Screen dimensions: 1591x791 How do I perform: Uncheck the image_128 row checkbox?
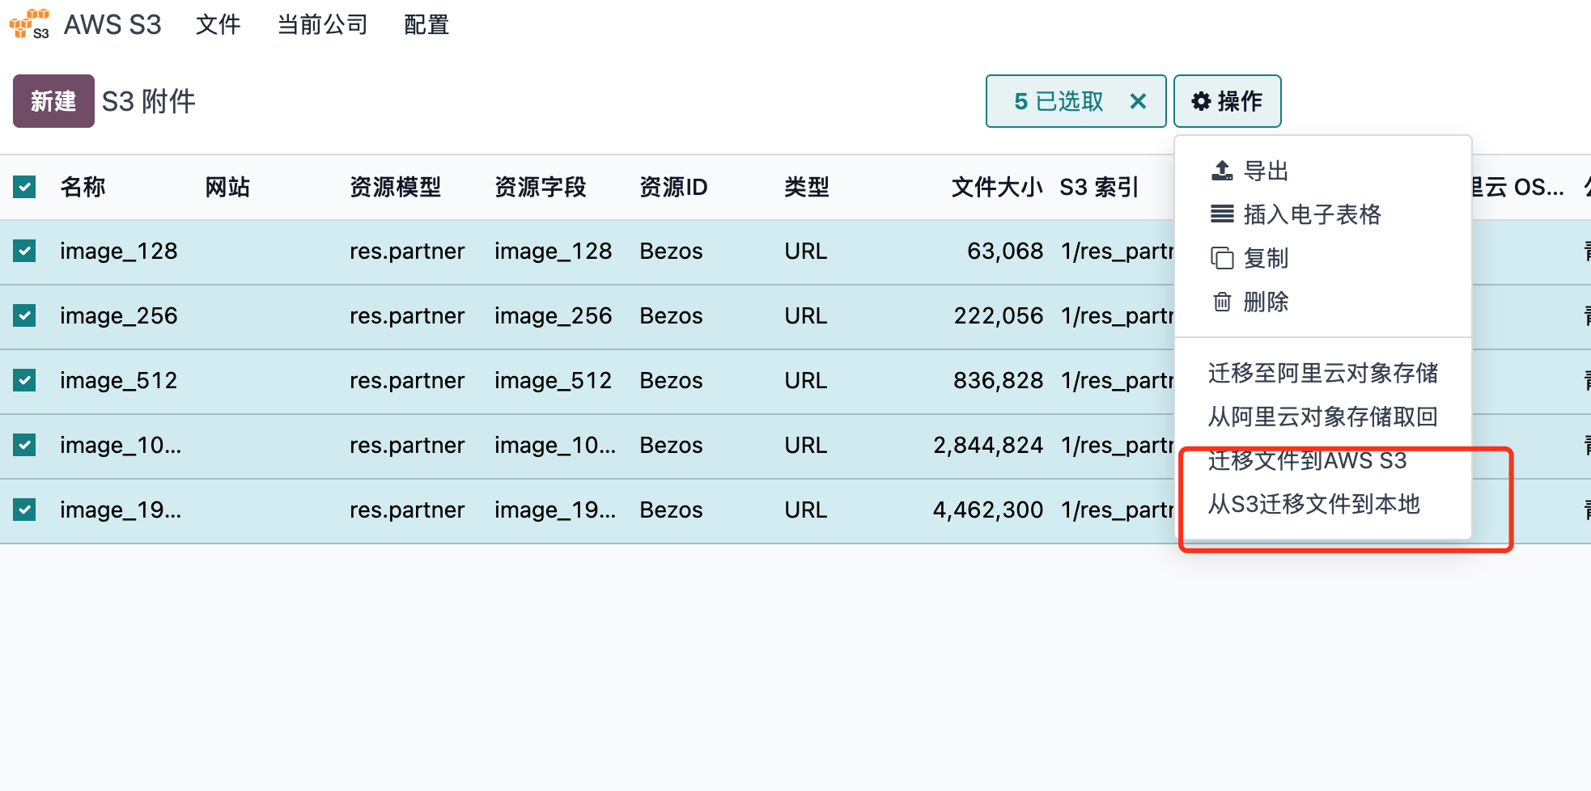point(24,251)
